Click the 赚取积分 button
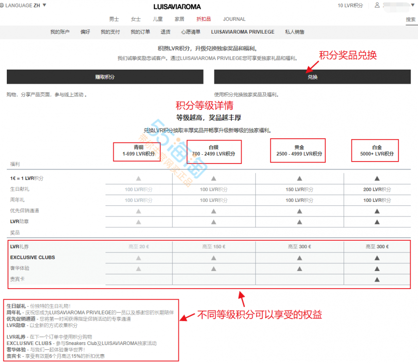418x363 pixels. [x=105, y=77]
